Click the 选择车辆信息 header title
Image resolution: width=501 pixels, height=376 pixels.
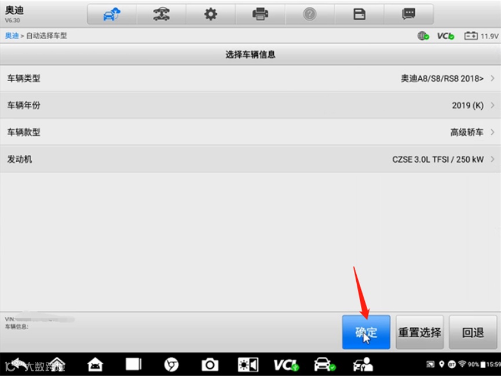[x=250, y=54]
